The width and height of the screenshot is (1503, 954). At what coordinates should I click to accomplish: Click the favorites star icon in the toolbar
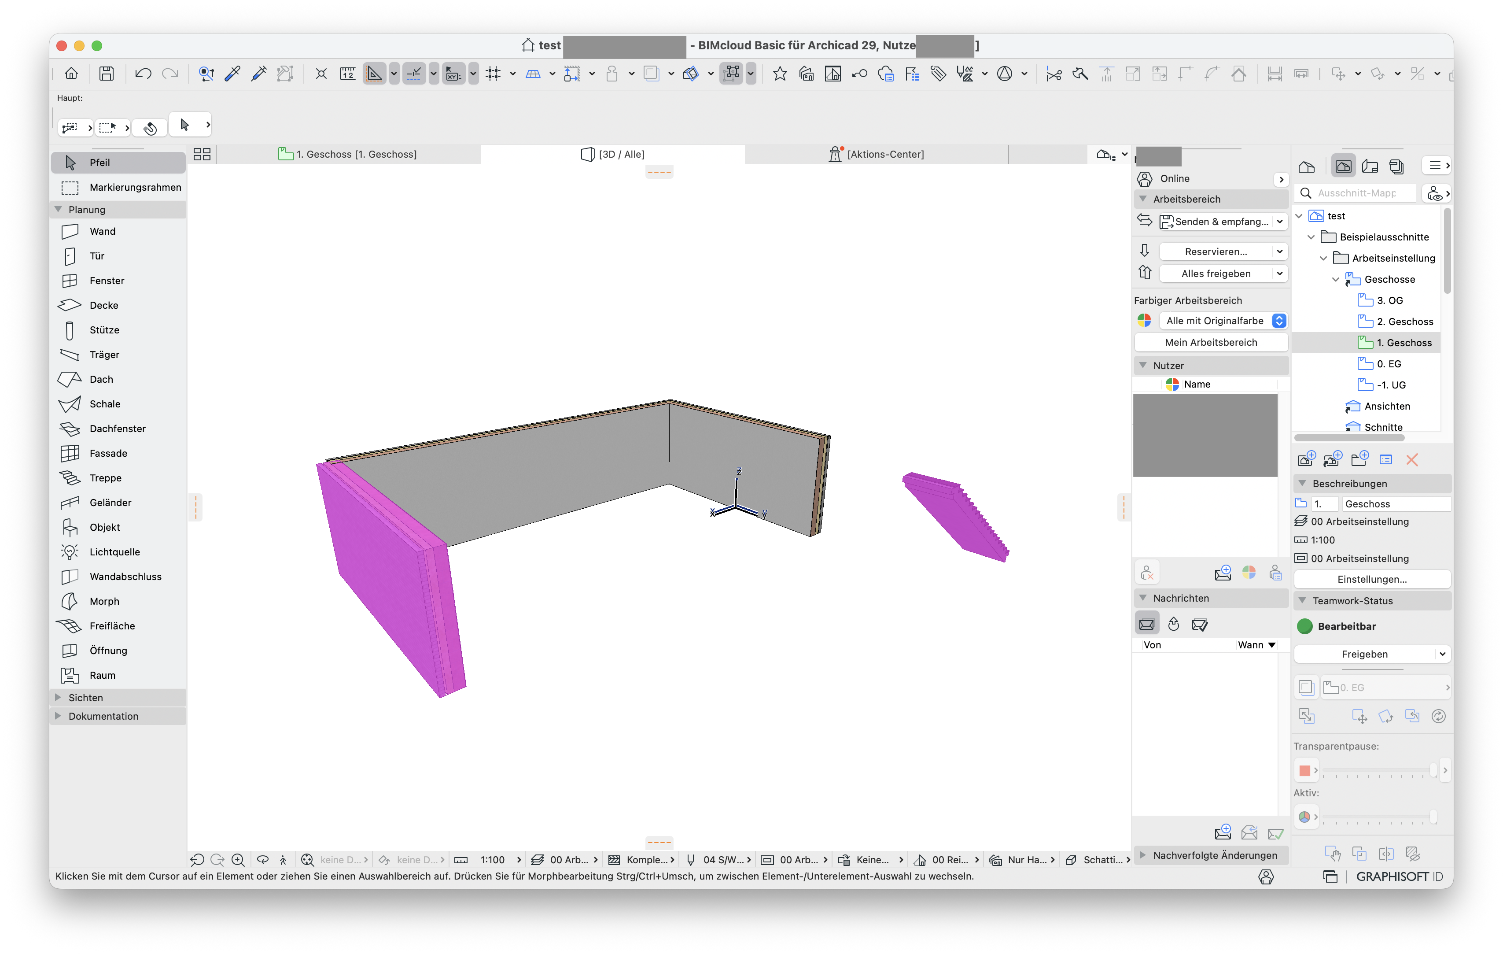[x=780, y=74]
